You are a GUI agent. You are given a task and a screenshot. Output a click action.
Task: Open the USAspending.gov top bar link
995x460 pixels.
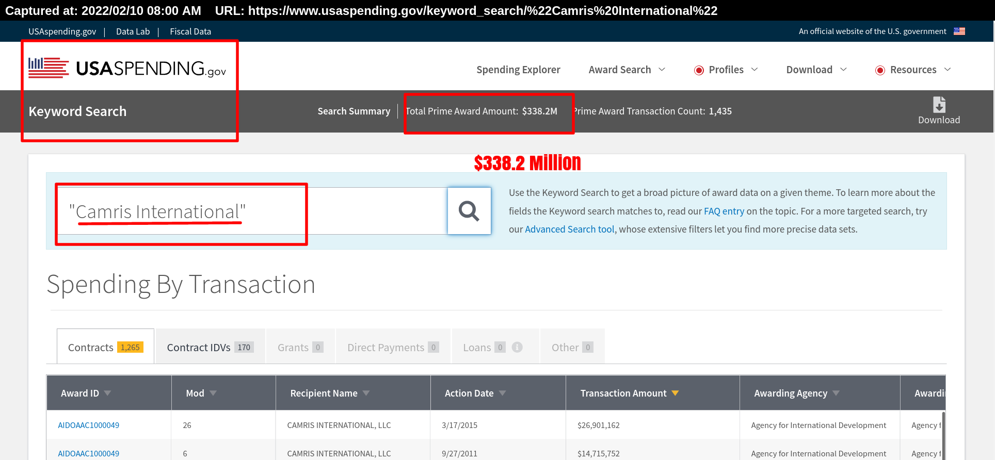pos(62,31)
